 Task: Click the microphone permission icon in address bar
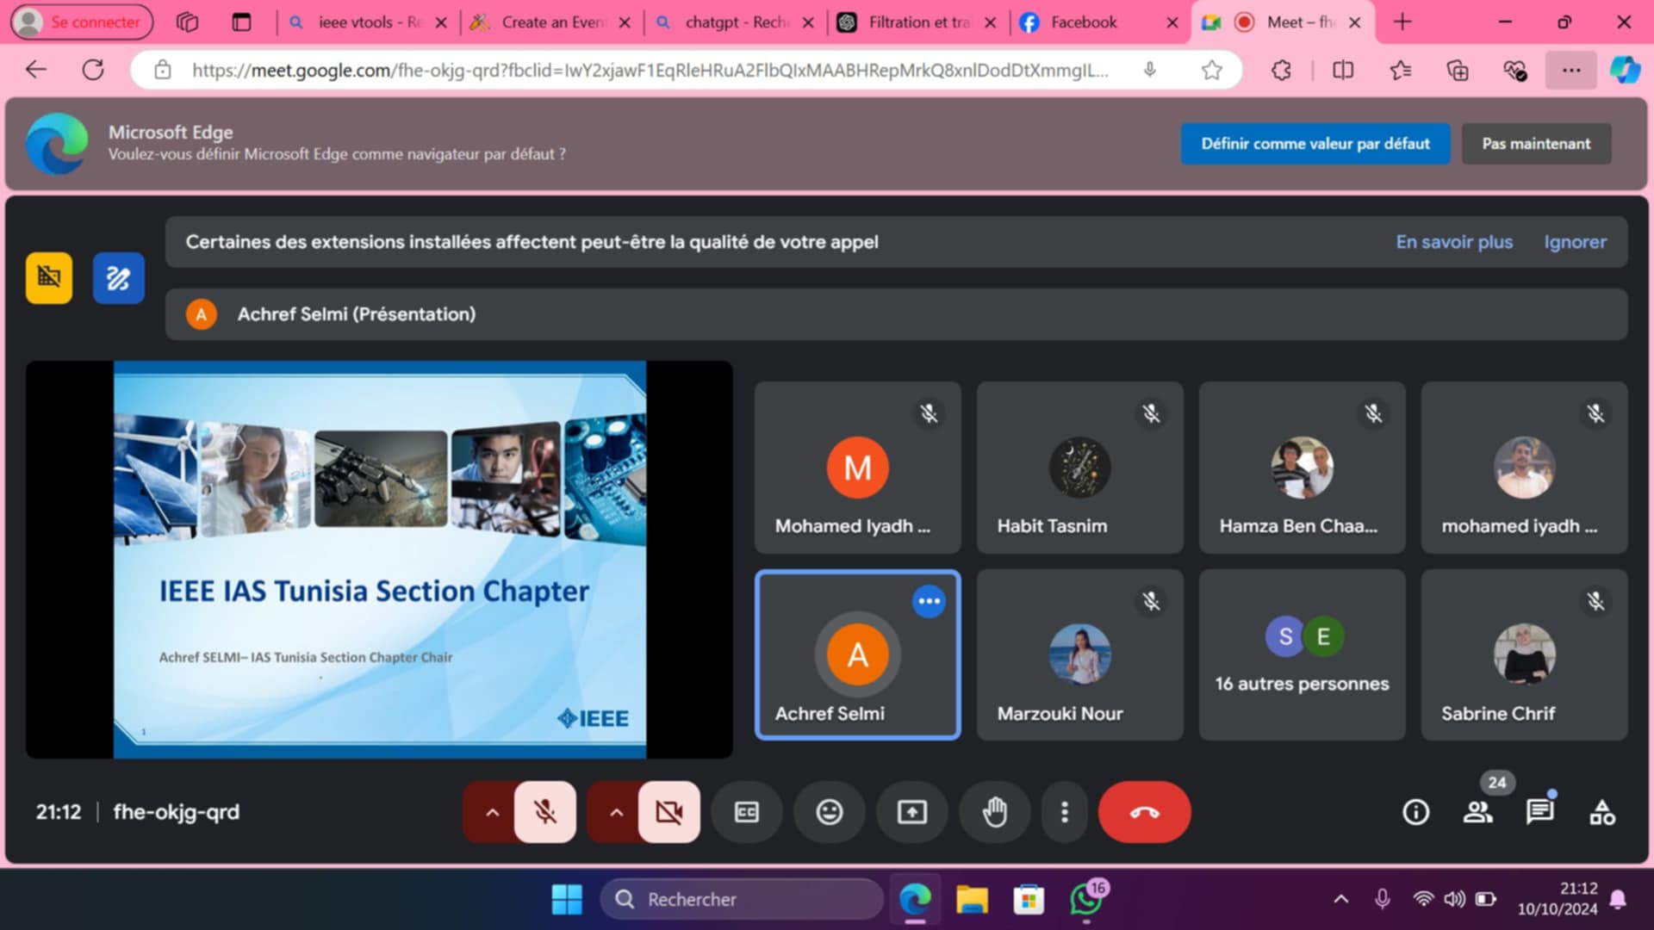tap(1149, 70)
